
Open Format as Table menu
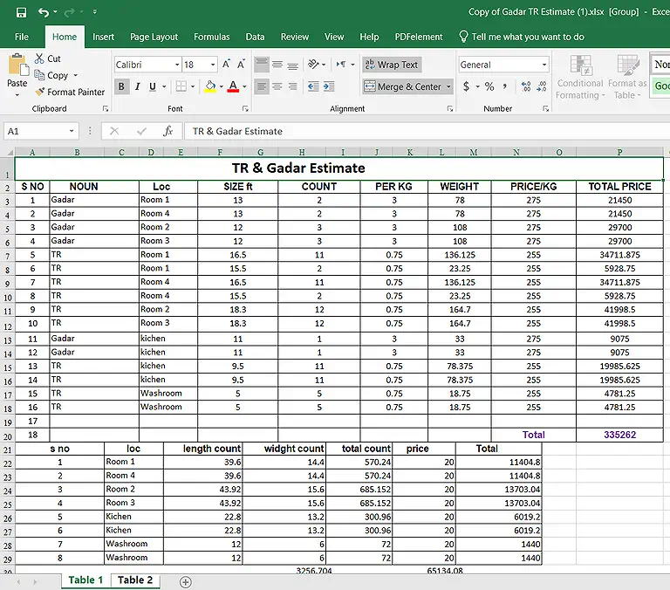point(627,77)
